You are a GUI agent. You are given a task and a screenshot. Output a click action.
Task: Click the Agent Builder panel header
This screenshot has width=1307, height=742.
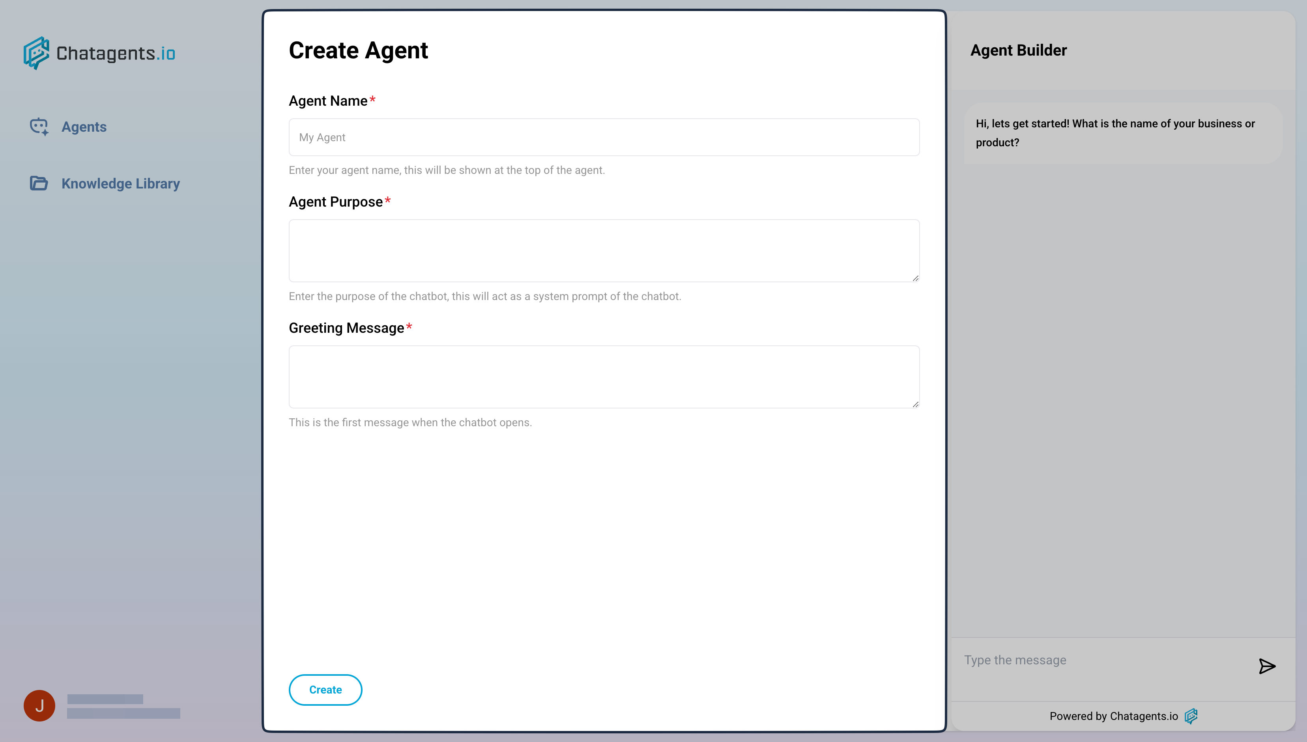pos(1018,50)
